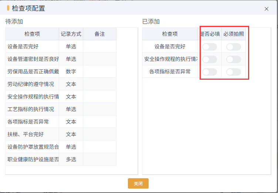
Task: Select 职业健康防护设施是否 row
Action: (x=61, y=159)
